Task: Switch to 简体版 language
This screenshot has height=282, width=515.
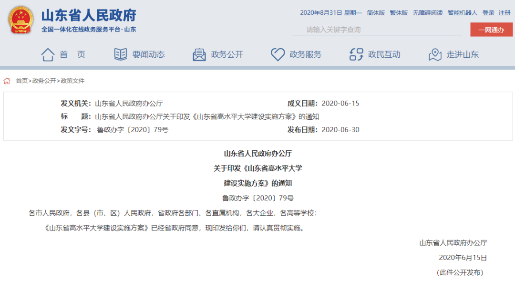Action: click(376, 13)
